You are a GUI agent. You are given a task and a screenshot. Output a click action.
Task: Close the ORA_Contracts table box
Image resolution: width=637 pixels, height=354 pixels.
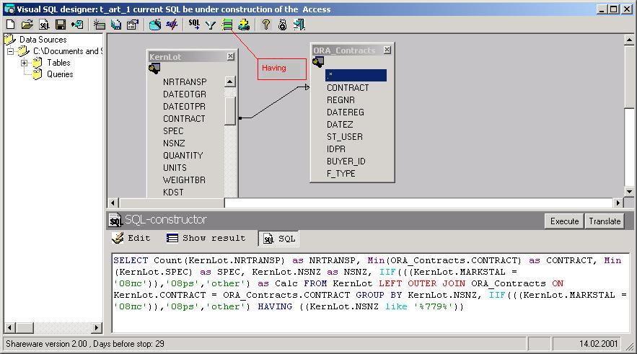point(387,50)
